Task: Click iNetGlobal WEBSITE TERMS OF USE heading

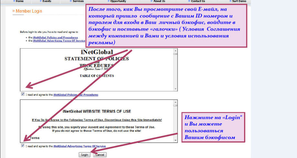Action: coord(97,111)
